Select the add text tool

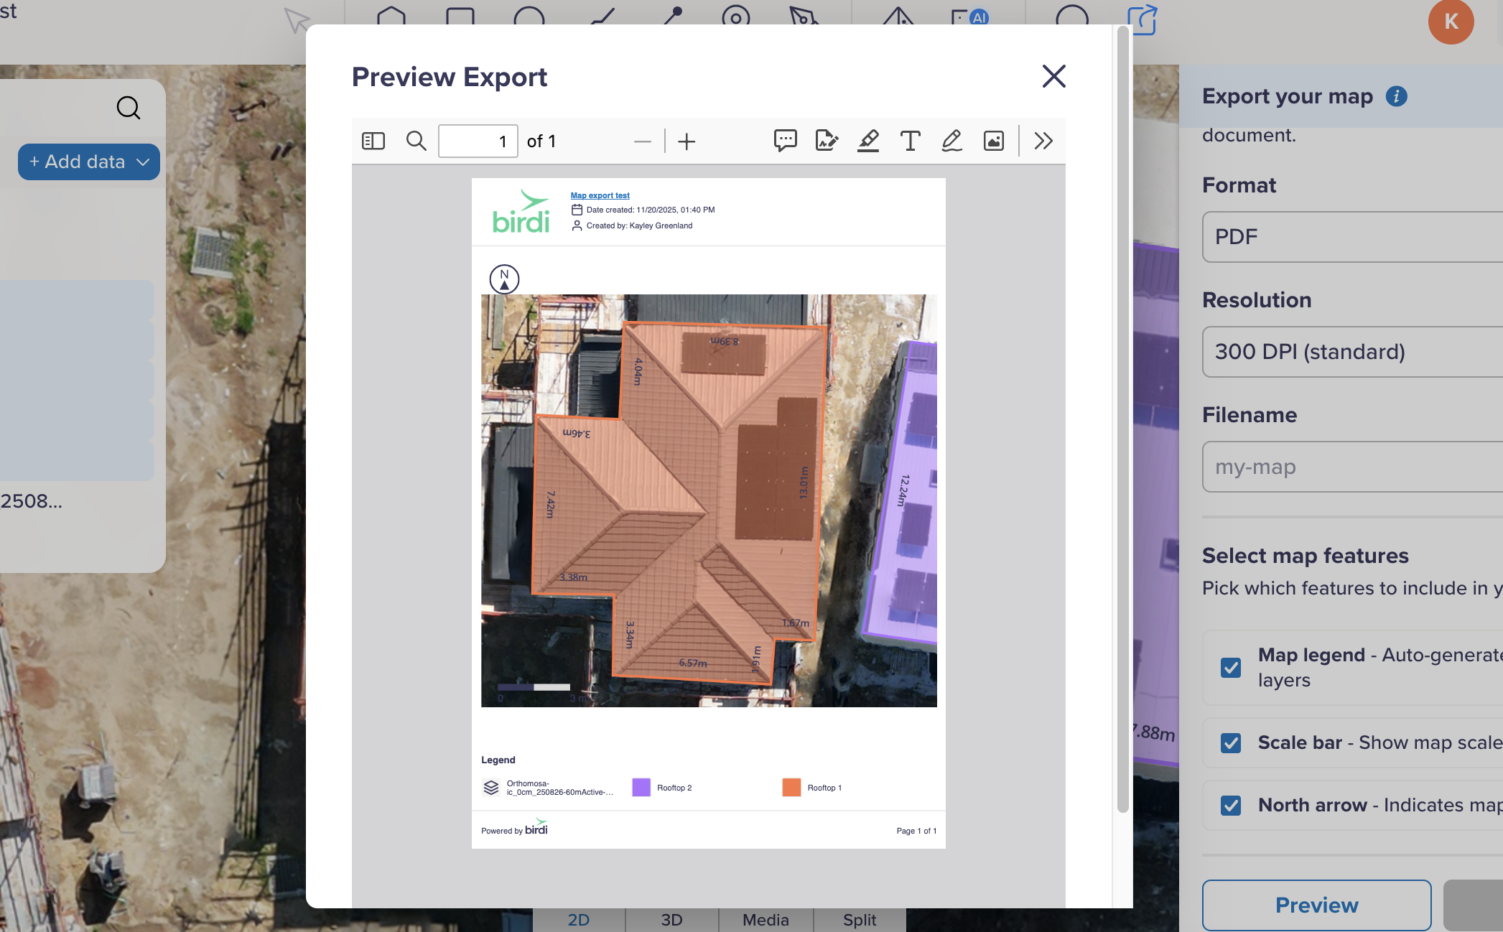pyautogui.click(x=910, y=141)
